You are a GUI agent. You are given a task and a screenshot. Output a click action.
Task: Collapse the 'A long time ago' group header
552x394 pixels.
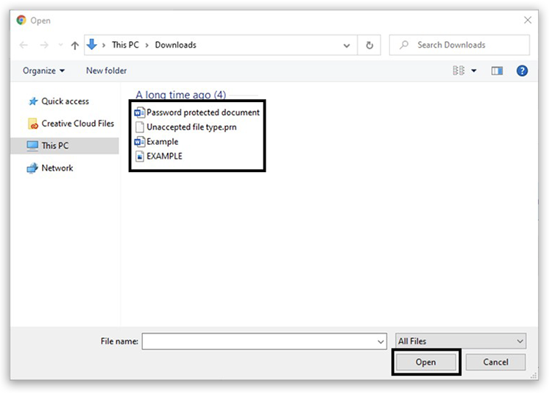click(x=180, y=95)
